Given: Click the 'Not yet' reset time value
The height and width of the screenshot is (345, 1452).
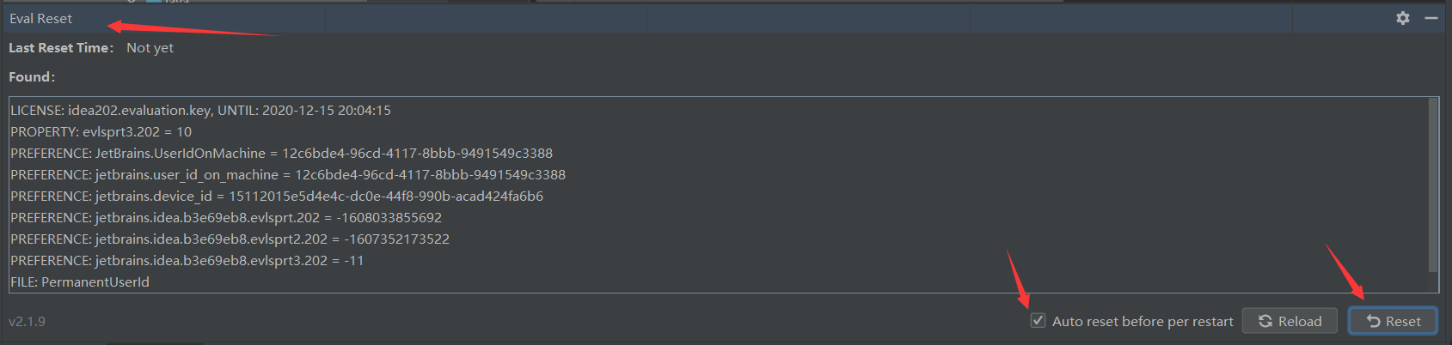Looking at the screenshot, I should click(x=150, y=48).
